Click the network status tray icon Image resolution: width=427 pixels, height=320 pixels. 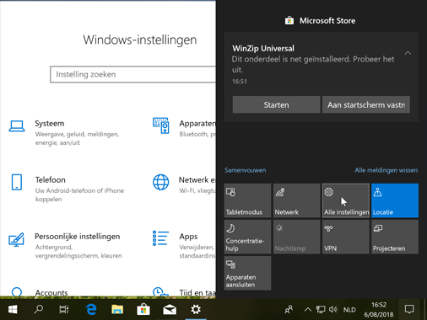(x=321, y=310)
